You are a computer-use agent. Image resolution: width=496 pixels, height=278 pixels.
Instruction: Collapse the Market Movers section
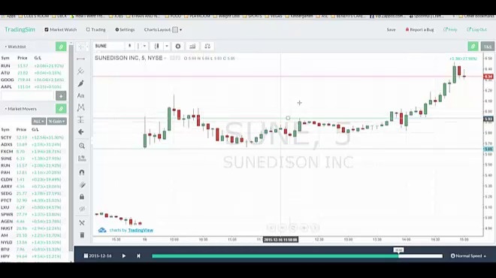point(20,109)
